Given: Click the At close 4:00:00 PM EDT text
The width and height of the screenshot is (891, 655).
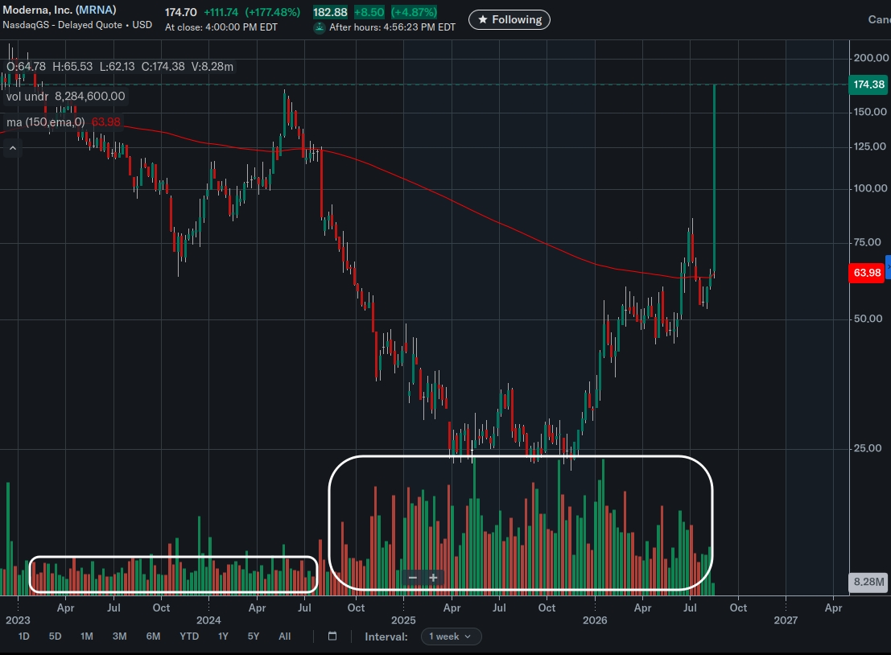Looking at the screenshot, I should click(x=221, y=27).
